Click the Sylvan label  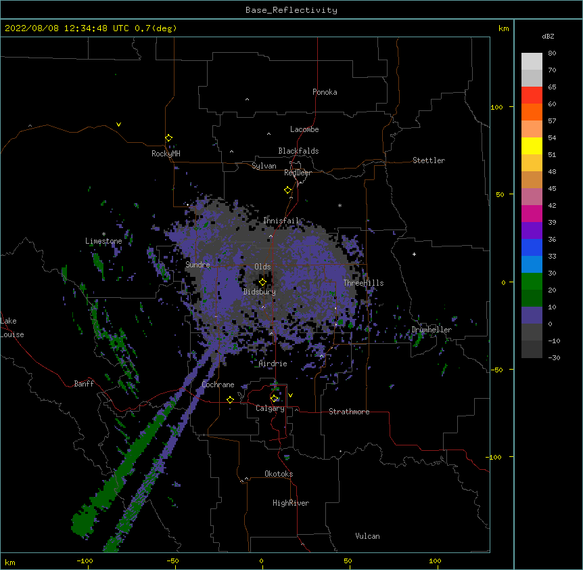click(264, 166)
